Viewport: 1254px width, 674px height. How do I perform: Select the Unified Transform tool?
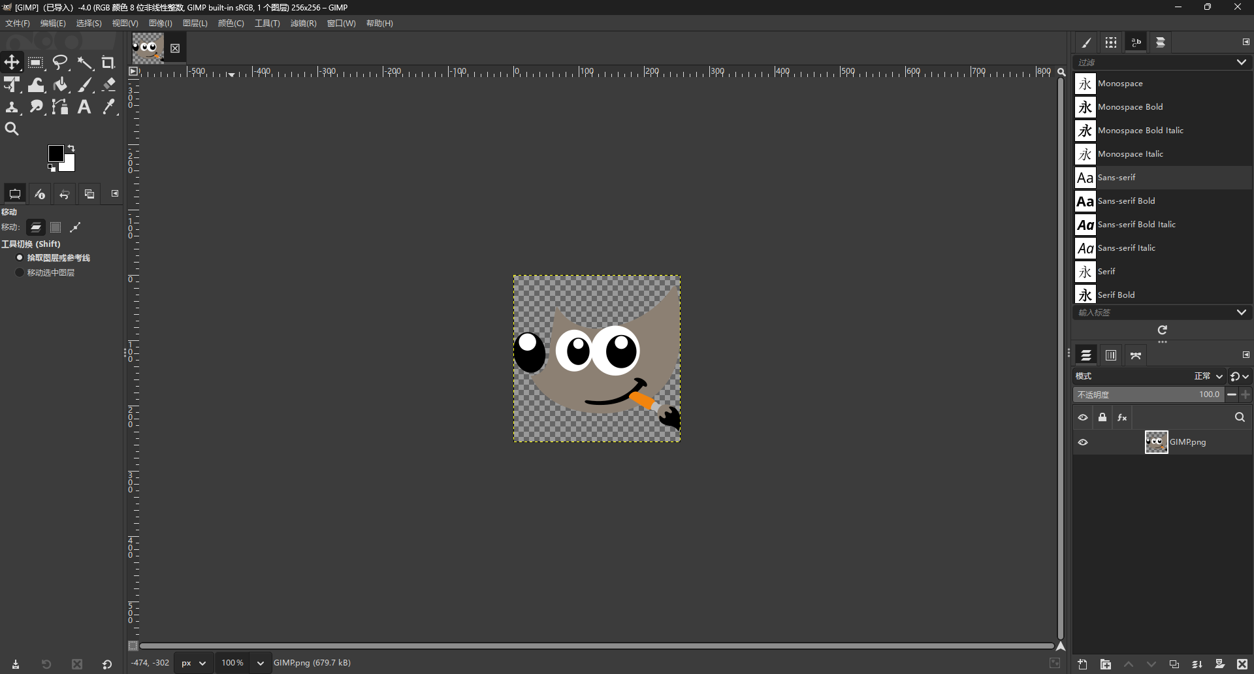12,85
